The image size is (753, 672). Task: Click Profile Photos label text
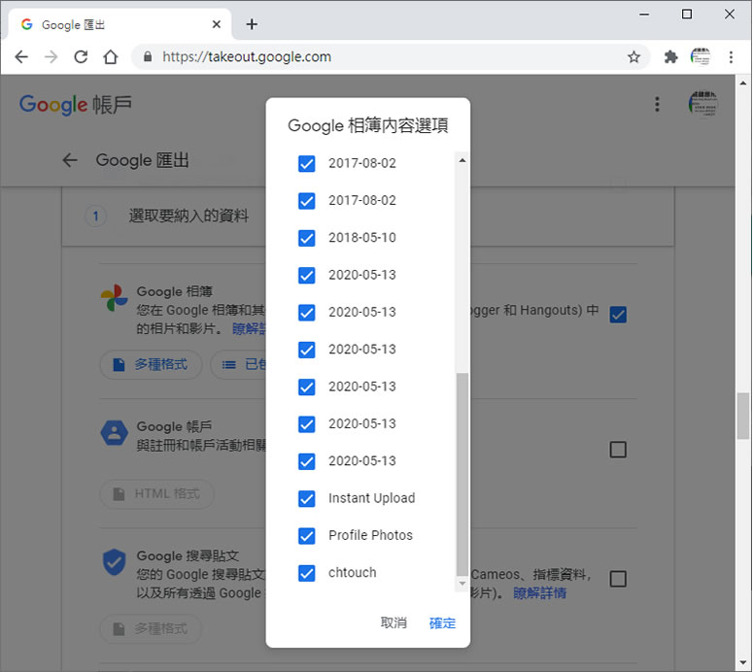pos(370,535)
